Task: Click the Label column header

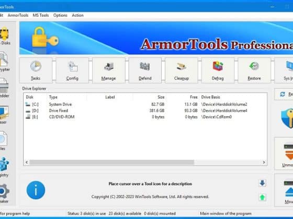Action: tap(110, 97)
